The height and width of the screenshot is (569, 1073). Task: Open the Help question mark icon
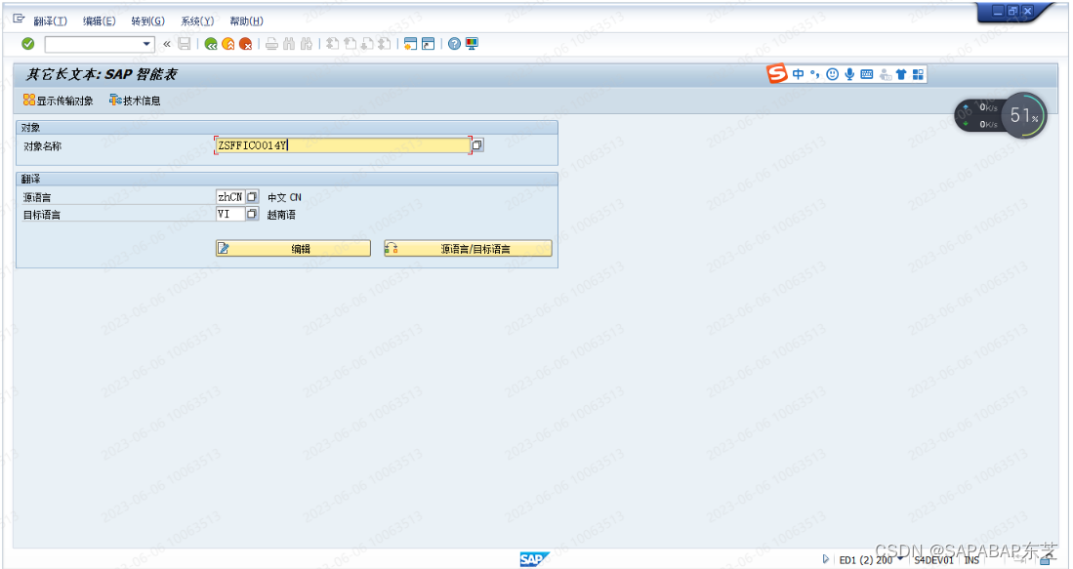454,44
